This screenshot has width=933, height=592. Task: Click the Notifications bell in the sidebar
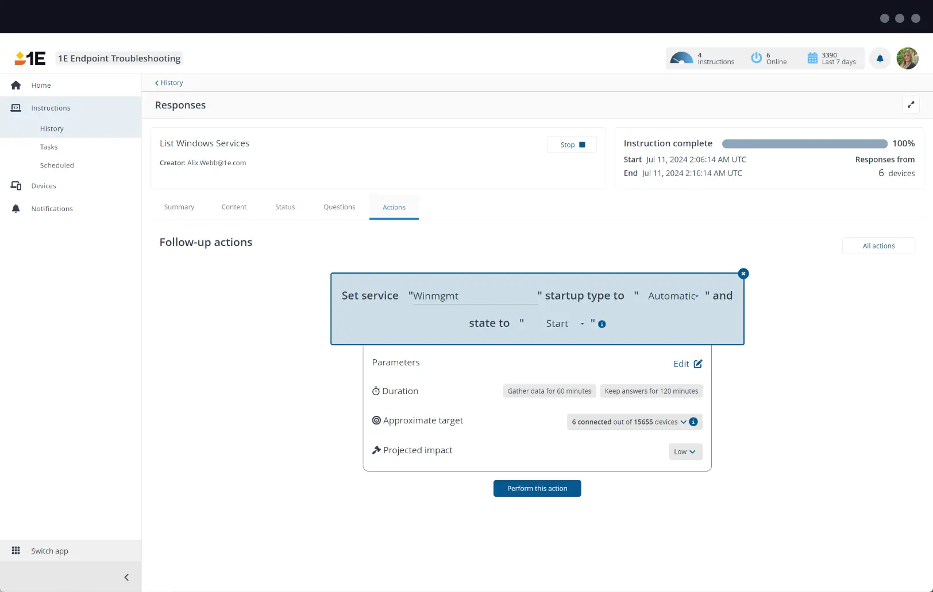point(16,208)
